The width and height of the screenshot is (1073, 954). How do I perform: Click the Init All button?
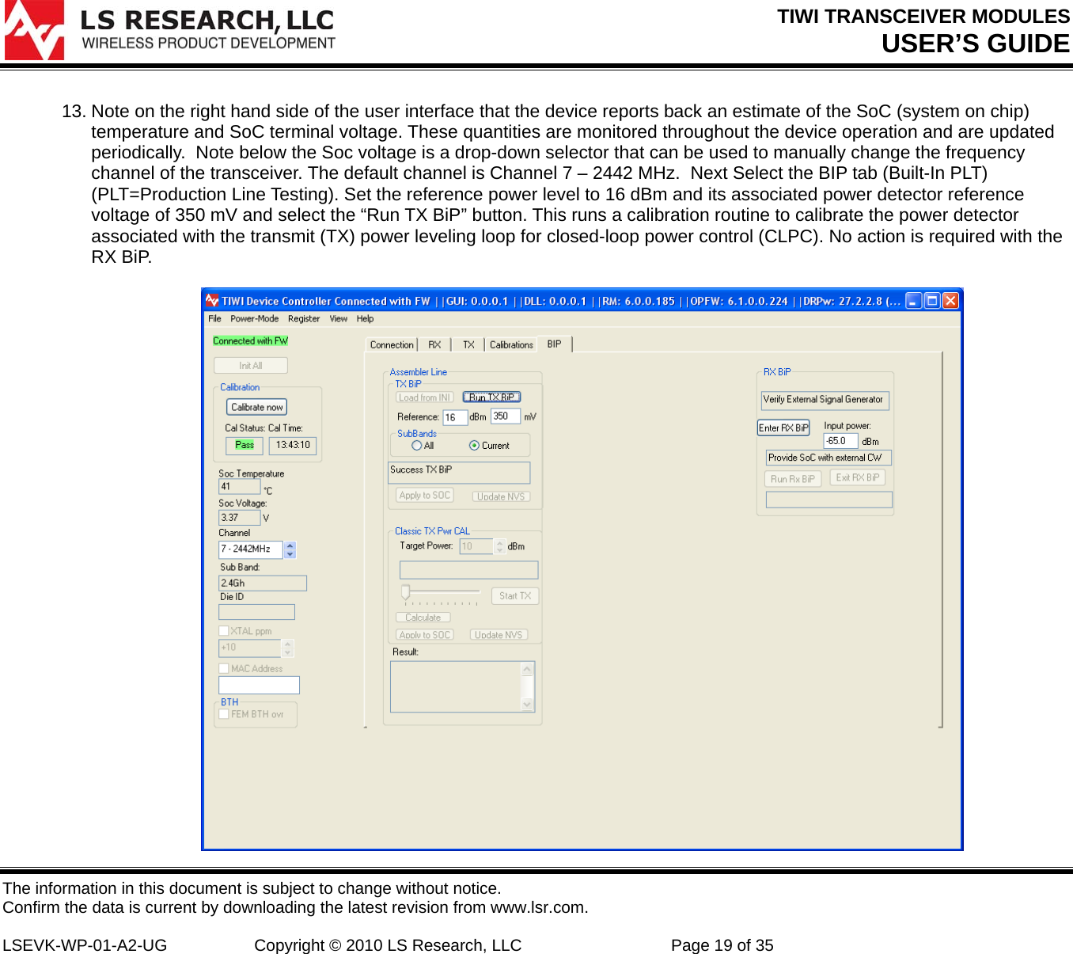point(251,366)
